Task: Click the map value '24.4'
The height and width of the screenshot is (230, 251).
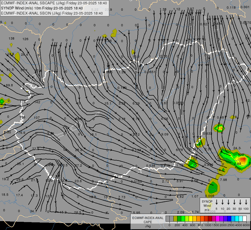Action: [25, 55]
